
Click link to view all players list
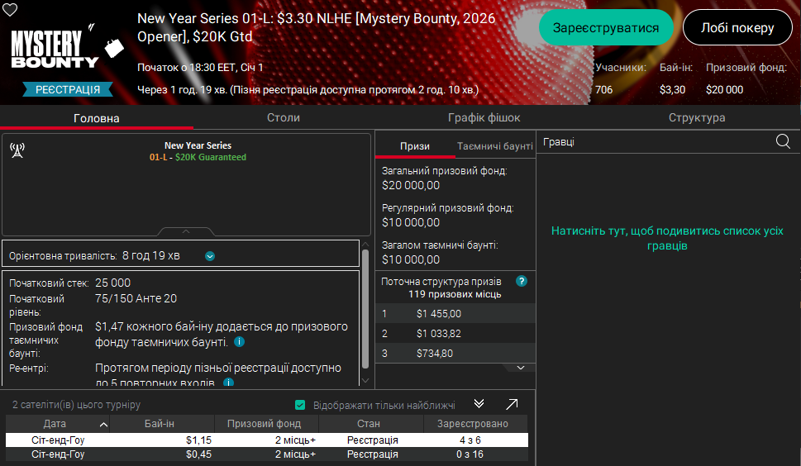click(667, 239)
